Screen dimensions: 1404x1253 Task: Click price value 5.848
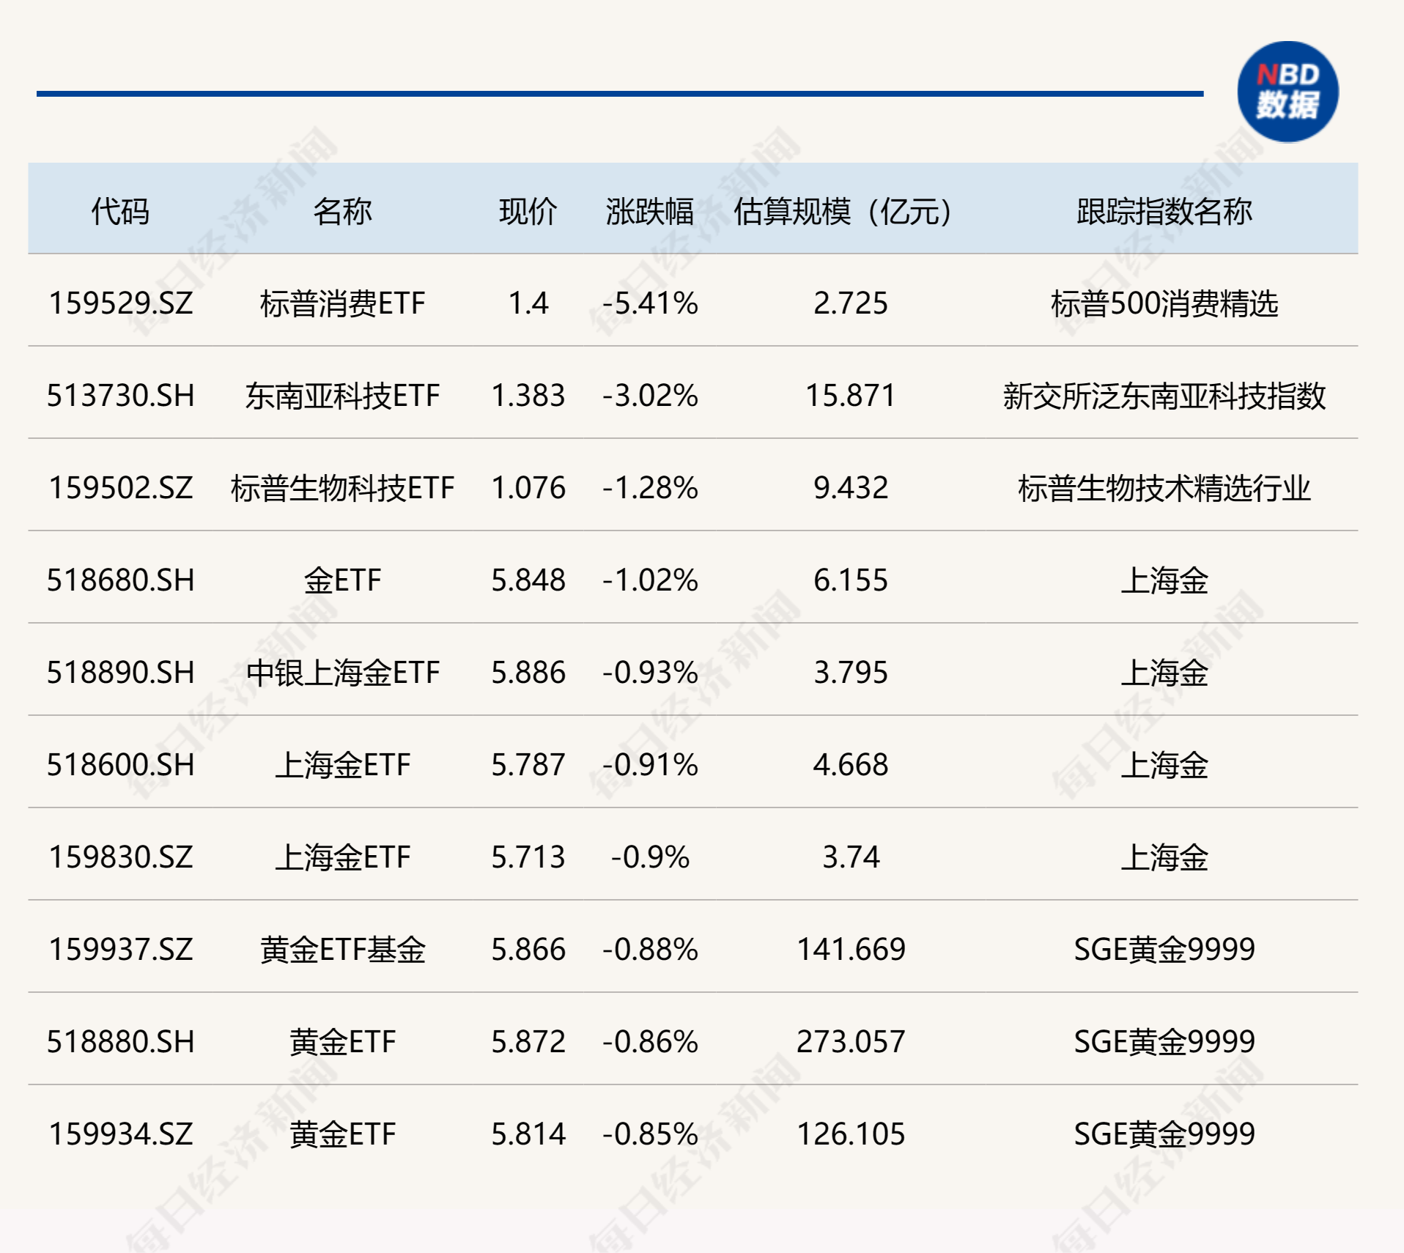[x=528, y=580]
